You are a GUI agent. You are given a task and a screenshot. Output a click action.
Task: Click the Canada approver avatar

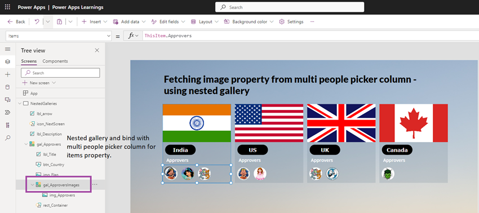(x=388, y=174)
